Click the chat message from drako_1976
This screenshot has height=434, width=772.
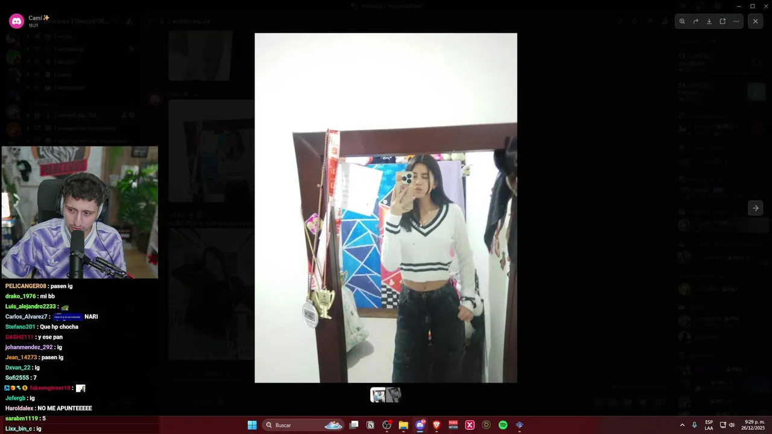coord(30,296)
